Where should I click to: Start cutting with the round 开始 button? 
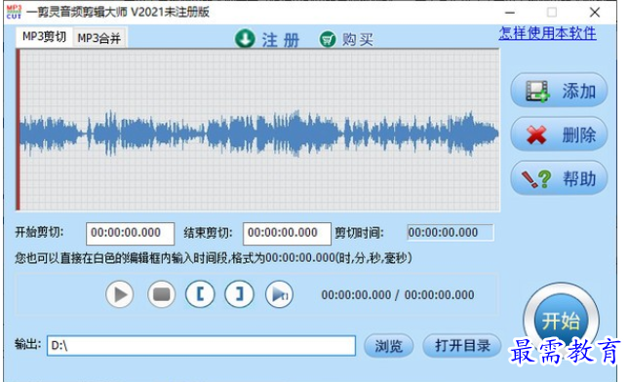coord(561,321)
